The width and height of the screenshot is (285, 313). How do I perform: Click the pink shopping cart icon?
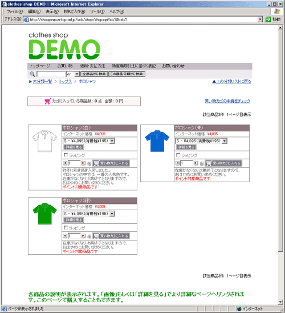tap(48, 101)
